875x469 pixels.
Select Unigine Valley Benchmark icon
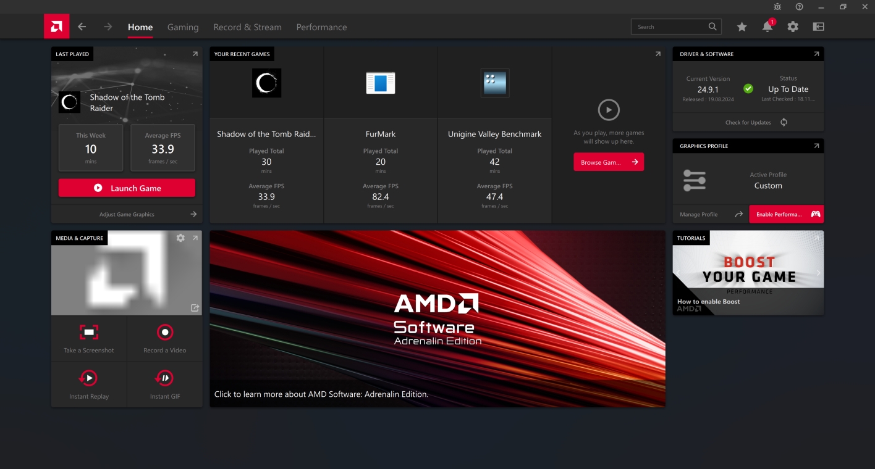pos(495,83)
